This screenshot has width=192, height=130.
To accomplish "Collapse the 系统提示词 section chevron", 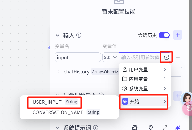I will coord(58,128).
